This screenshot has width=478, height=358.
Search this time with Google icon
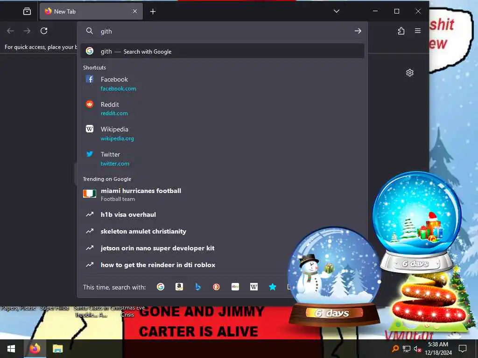pos(161,287)
